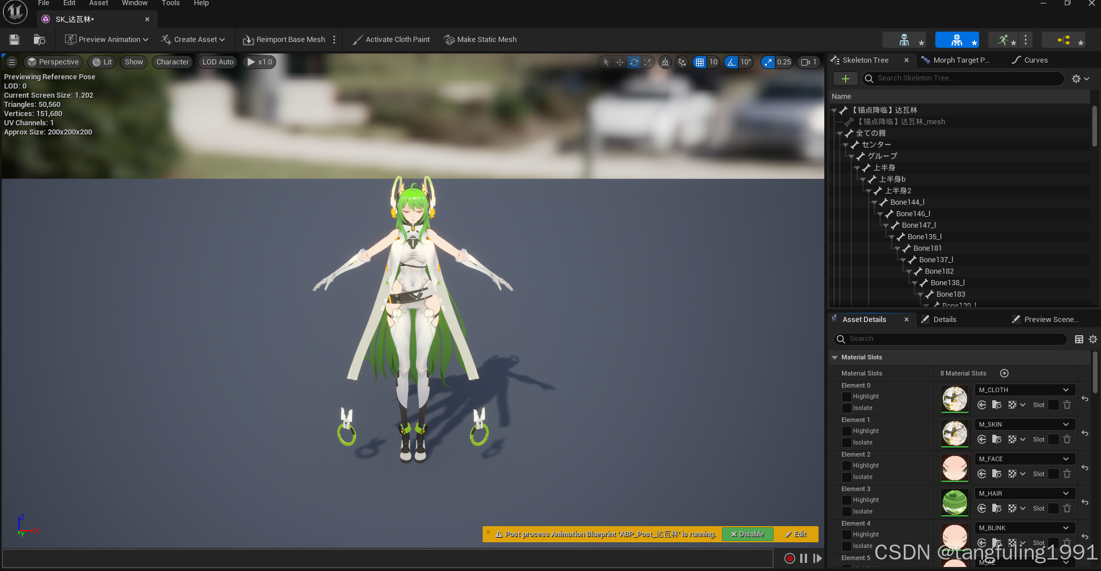Enable Isolate for Element 3
This screenshot has height=571, width=1101.
[846, 512]
